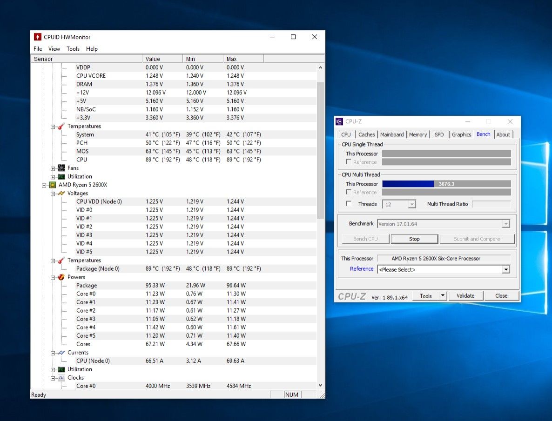The image size is (552, 421).
Task: Click the Temperatures thermometer icon under AMD Ryzen
Action: [x=61, y=261]
